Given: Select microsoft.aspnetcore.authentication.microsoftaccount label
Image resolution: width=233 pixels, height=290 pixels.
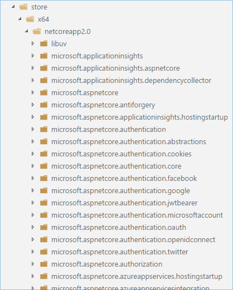Looking at the screenshot, I should (137, 215).
